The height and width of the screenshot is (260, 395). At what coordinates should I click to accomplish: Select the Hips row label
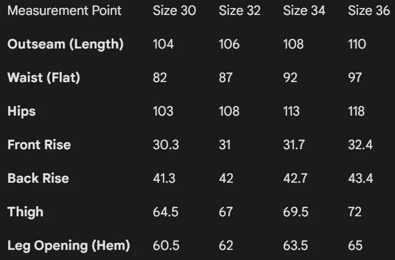[21, 111]
